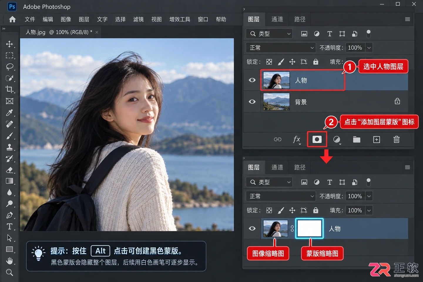Screen dimensions: 423x282
Task: Delete layer with the trash icon
Action: [397, 139]
